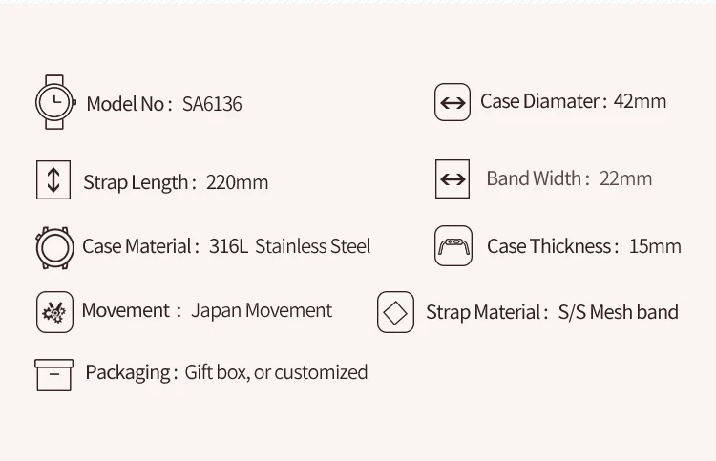Viewport: 716px width, 461px height.
Task: Click the Case Diameter horizontal arrow icon
Action: click(x=453, y=102)
